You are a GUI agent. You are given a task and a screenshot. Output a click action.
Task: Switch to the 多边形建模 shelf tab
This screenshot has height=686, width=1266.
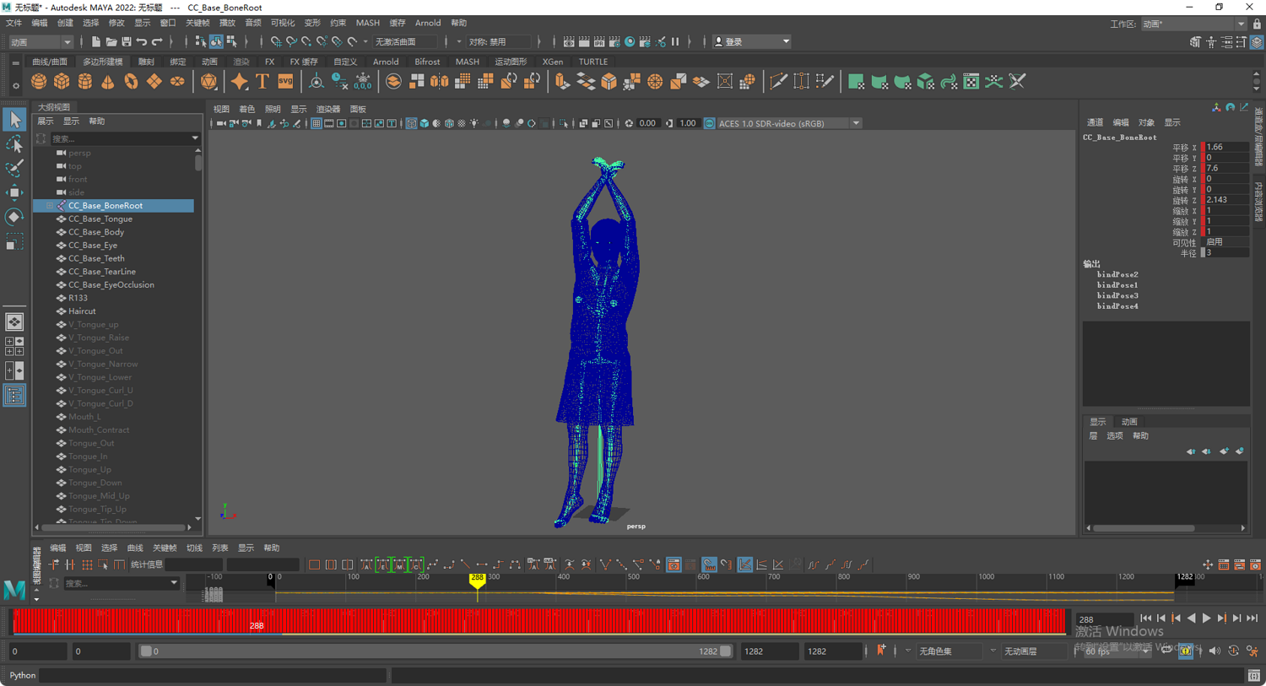pyautogui.click(x=103, y=62)
